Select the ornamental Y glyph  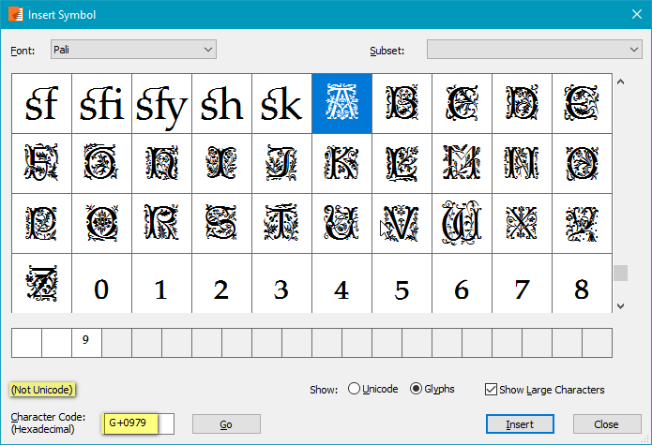[x=583, y=223]
